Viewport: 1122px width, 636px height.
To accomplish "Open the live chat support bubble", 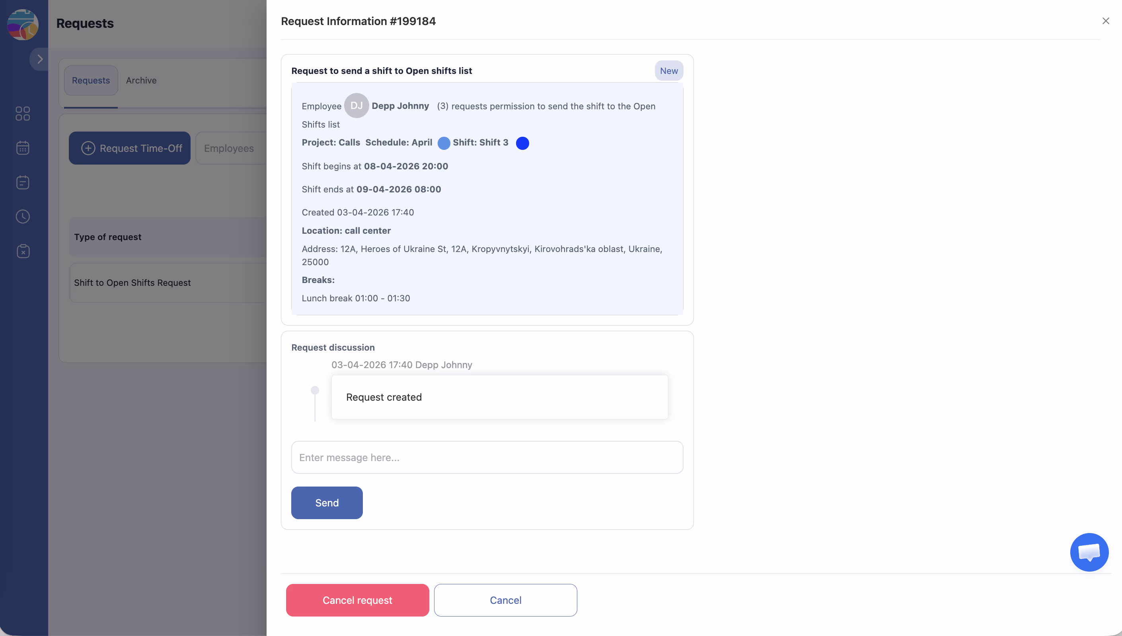I will tap(1089, 552).
